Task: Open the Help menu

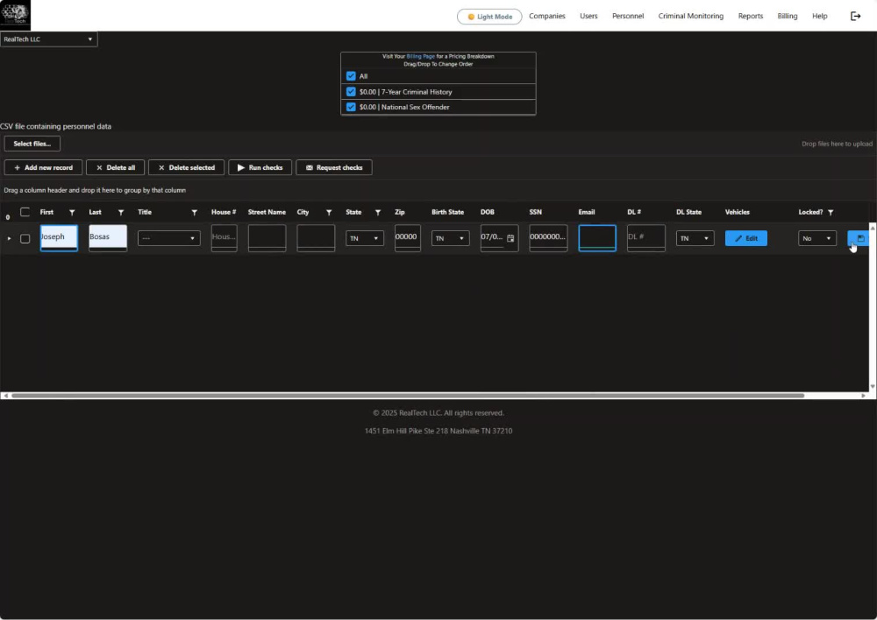Action: point(819,16)
